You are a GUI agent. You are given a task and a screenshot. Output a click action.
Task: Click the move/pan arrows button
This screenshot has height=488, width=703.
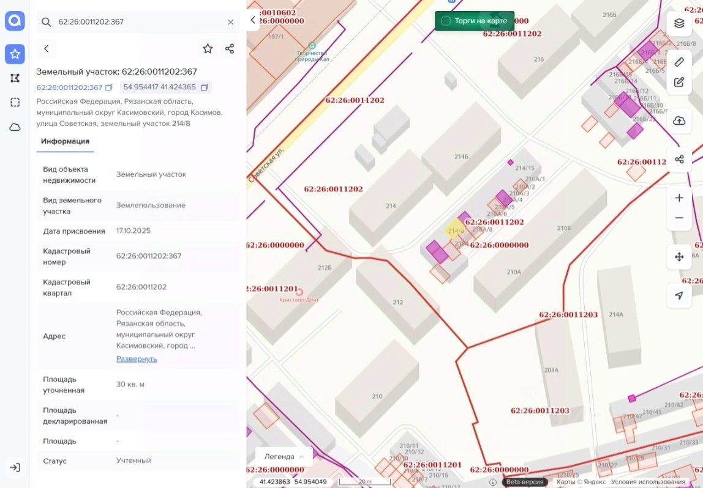[679, 257]
